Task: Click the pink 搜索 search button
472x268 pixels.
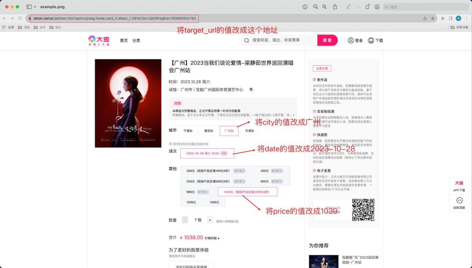Action: (327, 40)
